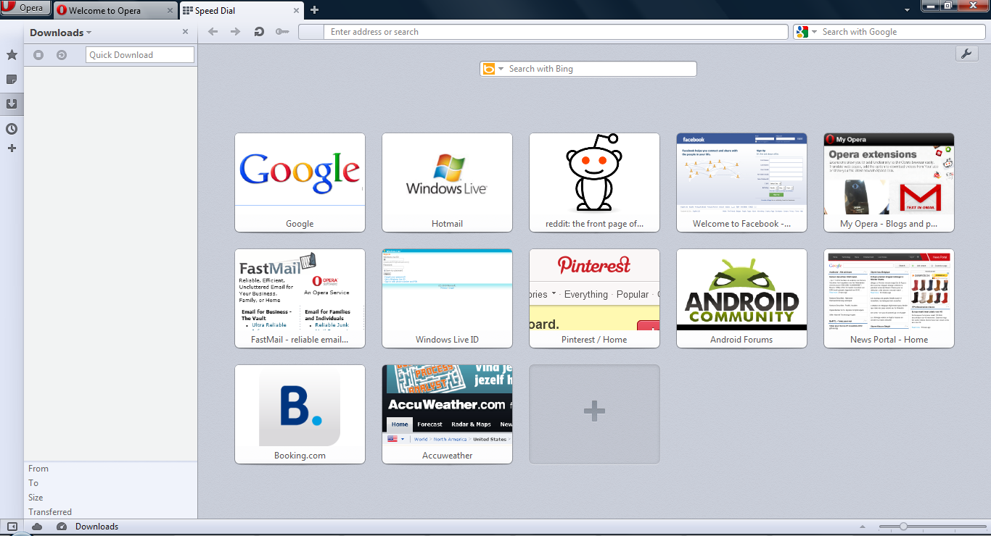Open the FastMail speed dial
The width and height of the screenshot is (991, 536).
tap(300, 298)
